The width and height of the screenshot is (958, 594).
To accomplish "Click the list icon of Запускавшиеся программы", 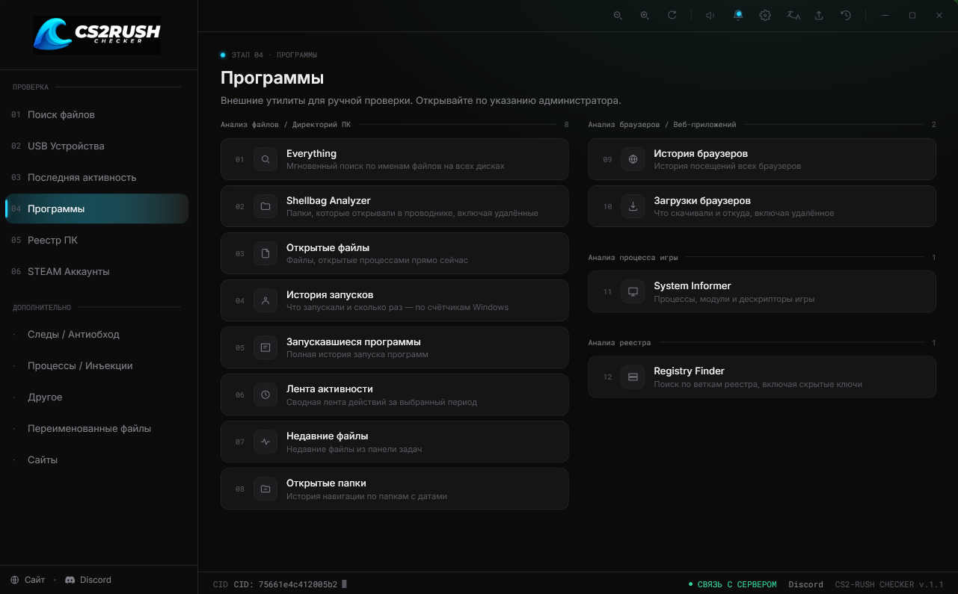I will point(265,347).
